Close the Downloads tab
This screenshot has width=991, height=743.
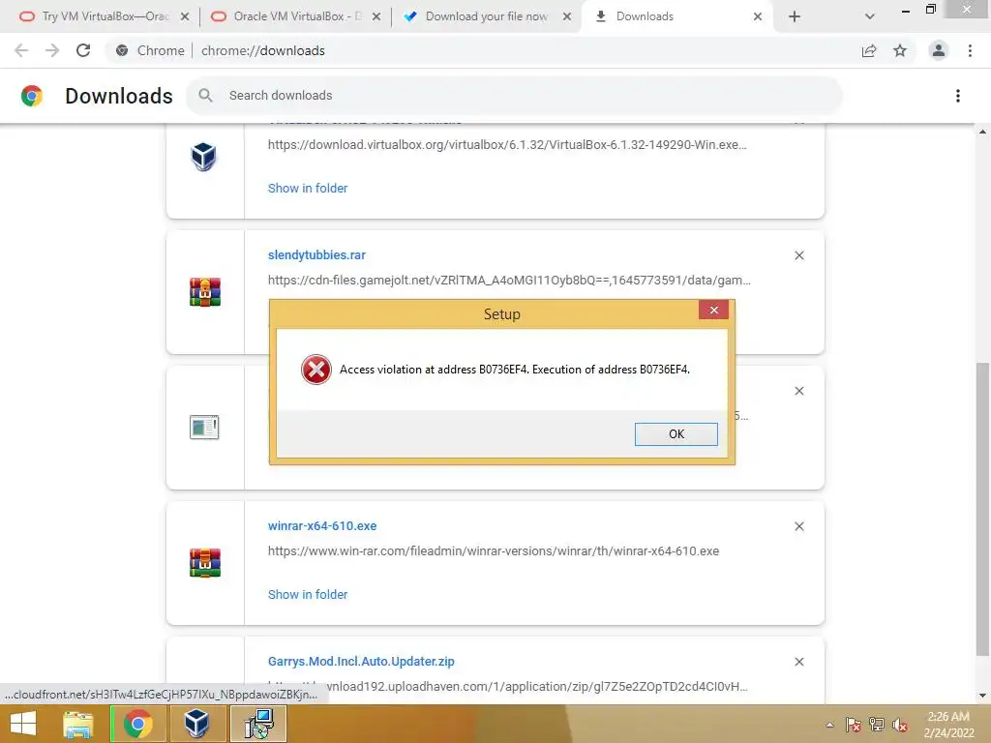pos(757,17)
